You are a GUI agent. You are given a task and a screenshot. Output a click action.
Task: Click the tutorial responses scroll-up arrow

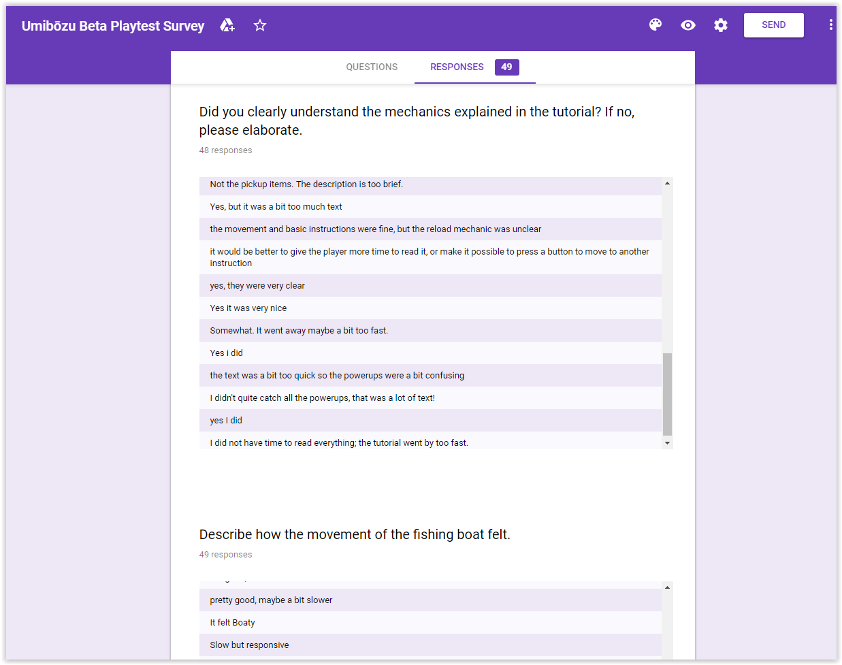click(667, 183)
